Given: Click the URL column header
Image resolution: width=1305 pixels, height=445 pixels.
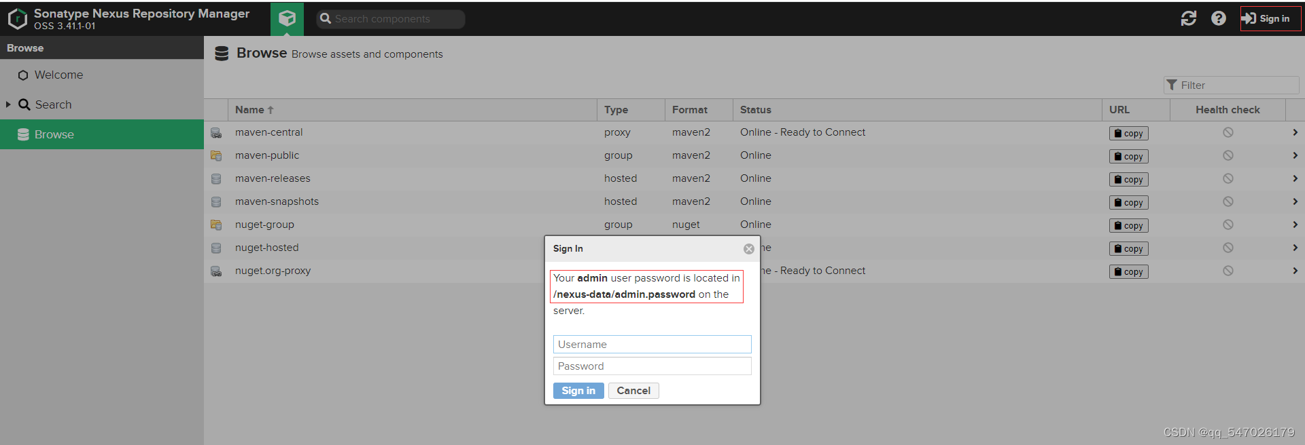Looking at the screenshot, I should 1136,110.
